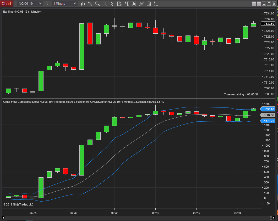Click the zoom out magnifier icon
This screenshot has width=278, height=221.
pos(105,4)
